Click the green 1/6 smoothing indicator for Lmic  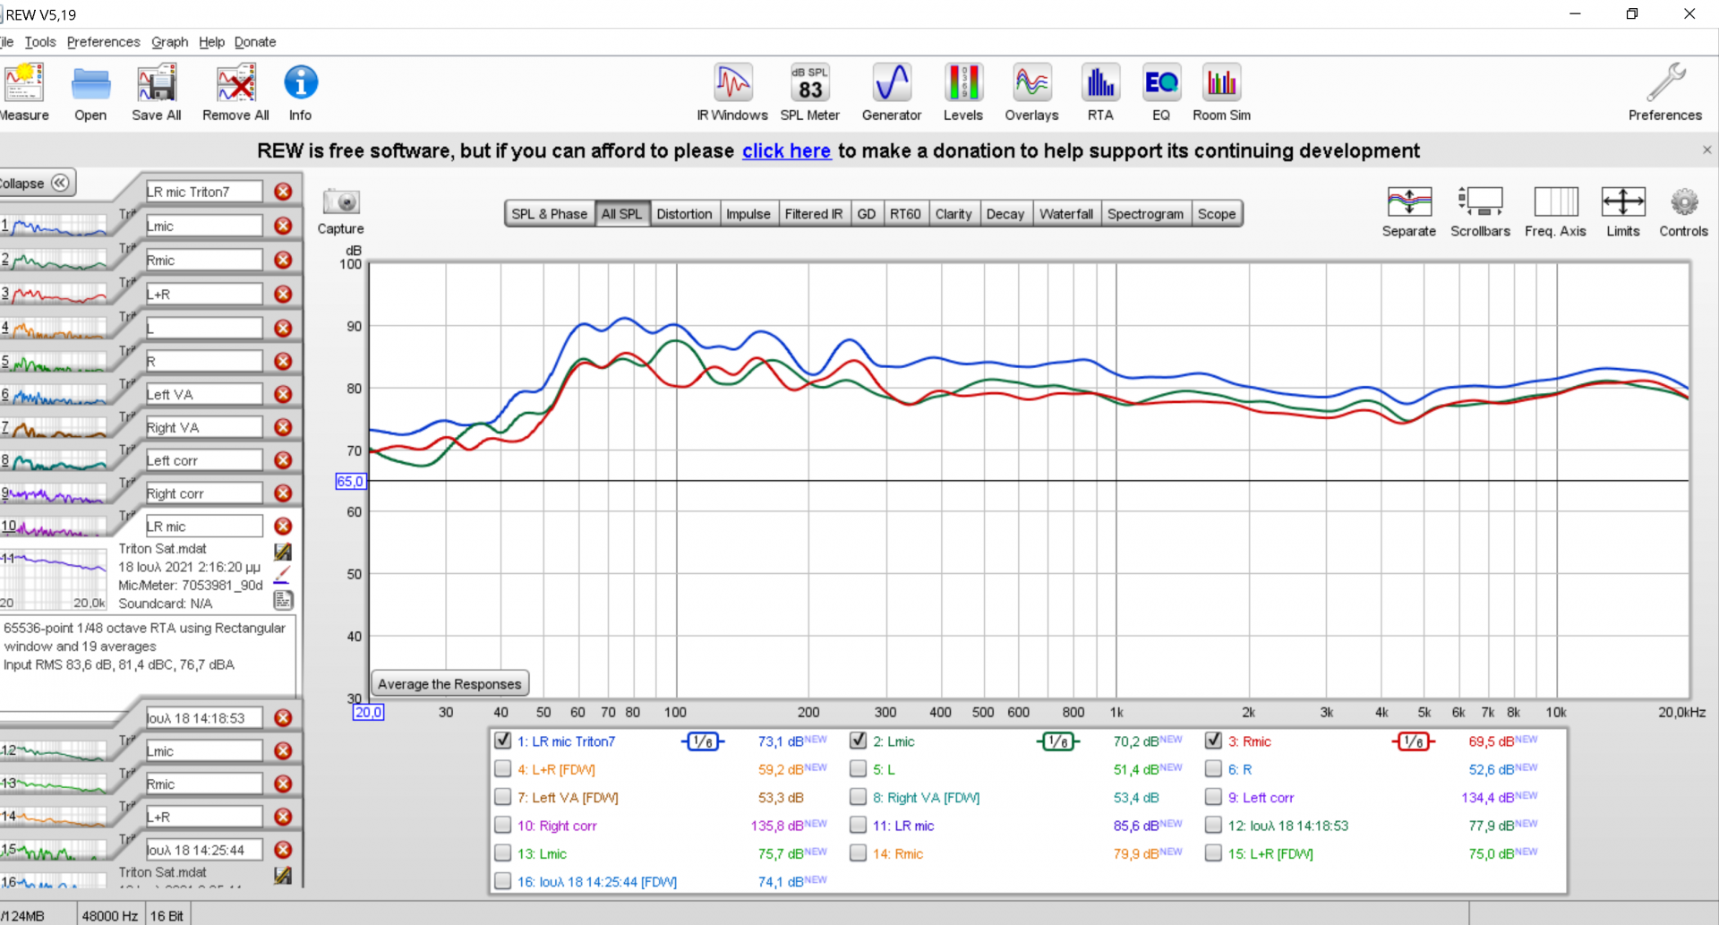[x=1058, y=741]
